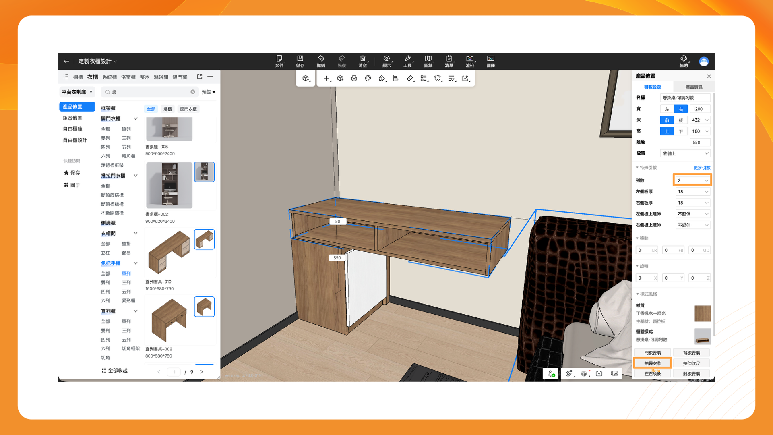The width and height of the screenshot is (773, 435).
Task: Select the 直列書桌-010 product thumbnail
Action: (x=169, y=253)
